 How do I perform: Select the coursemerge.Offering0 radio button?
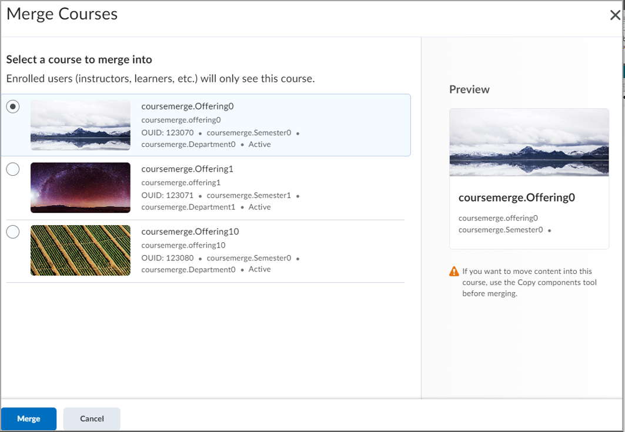click(13, 106)
